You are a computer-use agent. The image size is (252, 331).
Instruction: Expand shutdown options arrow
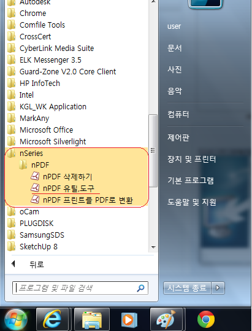point(218,288)
